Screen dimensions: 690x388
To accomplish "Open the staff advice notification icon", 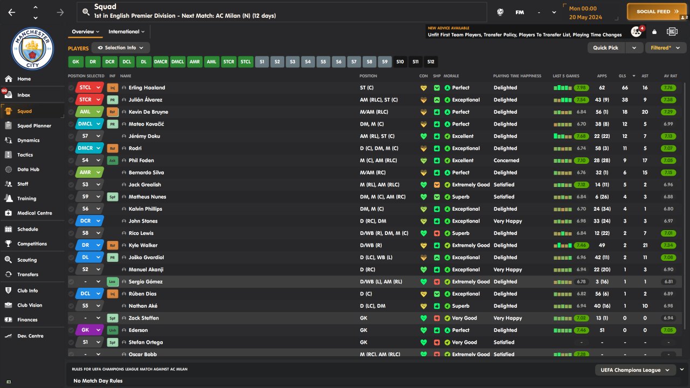I will coord(636,32).
